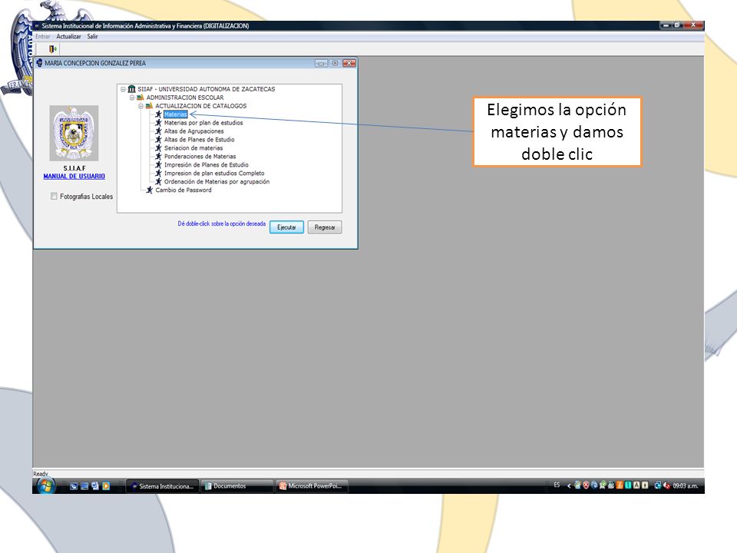Collapse the ACTUALIZACION DE CATALOGOS node

pos(140,106)
